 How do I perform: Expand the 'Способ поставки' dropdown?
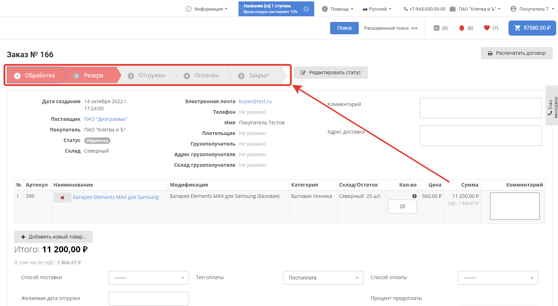point(149,278)
